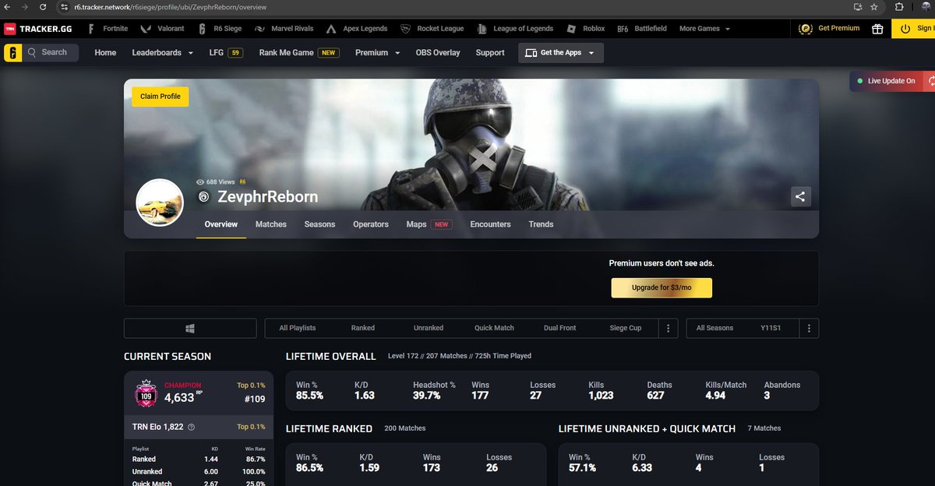Switch to the Encounters tab
Viewport: 935px width, 486px height.
490,224
